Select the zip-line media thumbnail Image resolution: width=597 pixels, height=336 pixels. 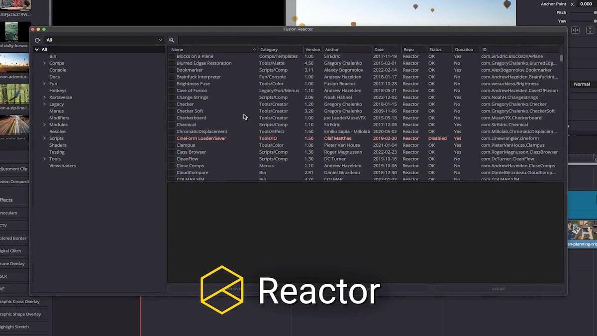pos(15,94)
